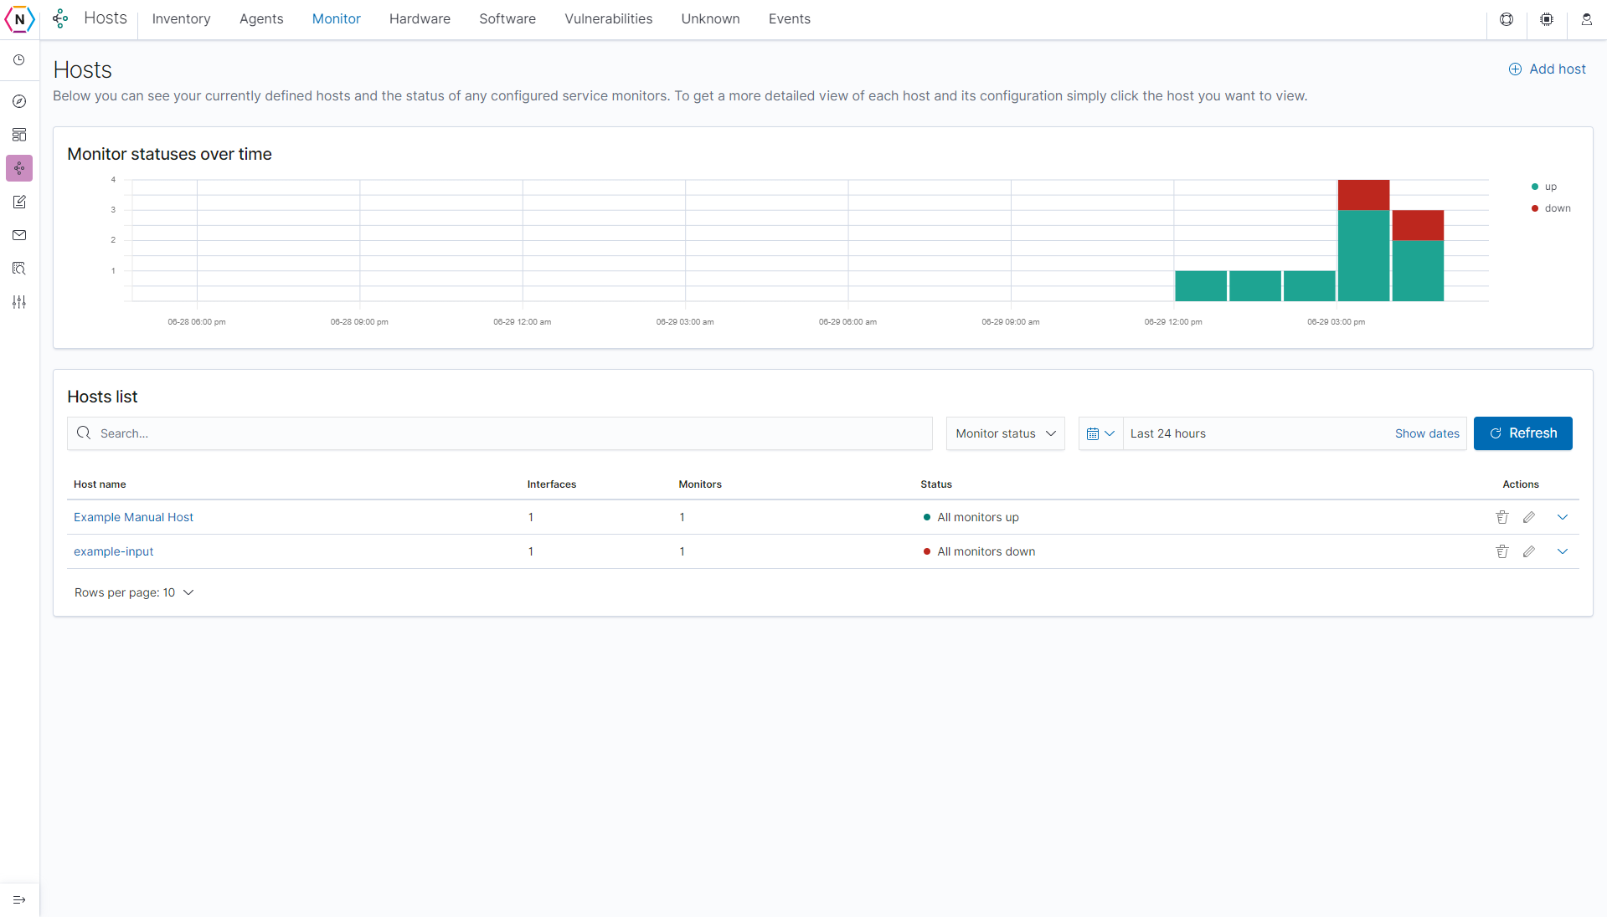Open the search-list icon in sidebar

[x=19, y=269]
